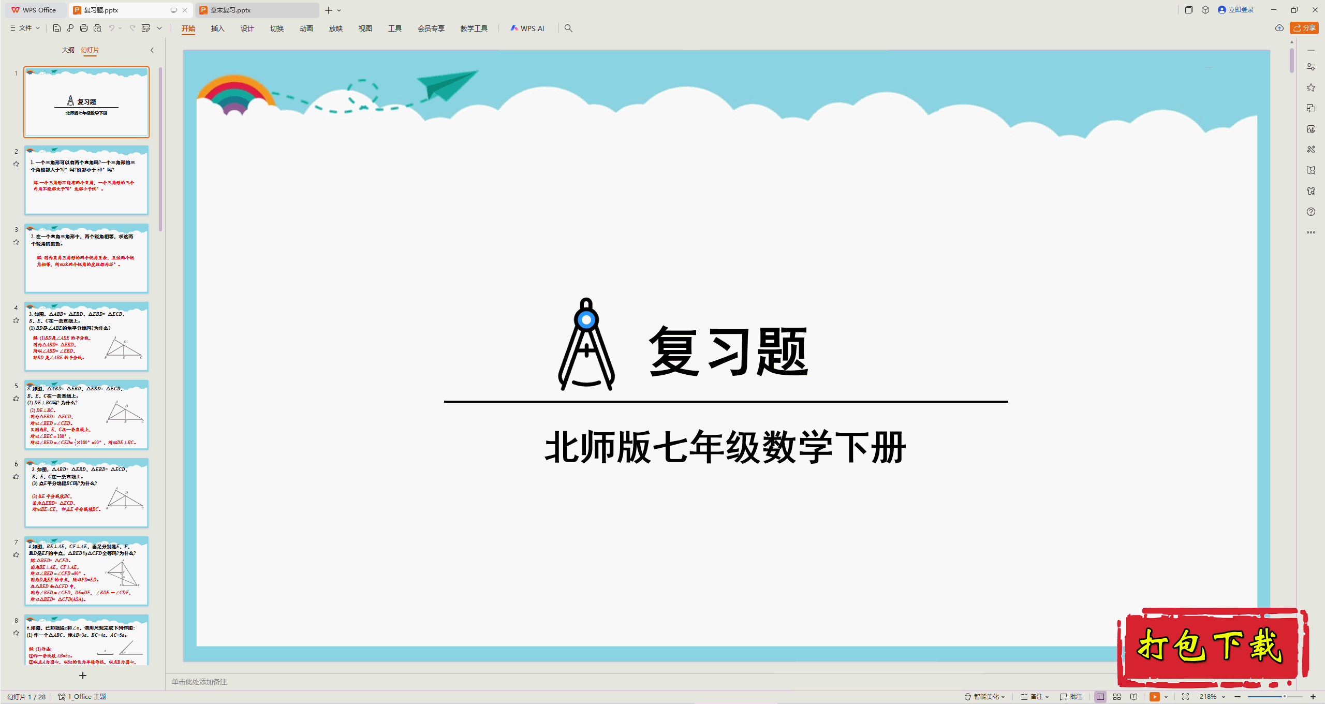The height and width of the screenshot is (704, 1325).
Task: Click the WPS AI button
Action: pos(527,28)
